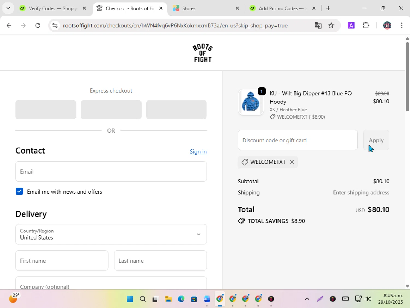The width and height of the screenshot is (410, 308).
Task: Click the TOTAL SAVINGS $8.90 text
Action: [276, 221]
